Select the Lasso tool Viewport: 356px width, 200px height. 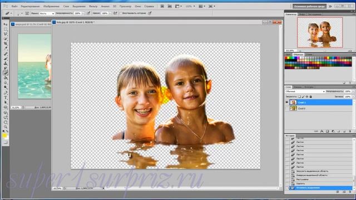click(x=6, y=34)
